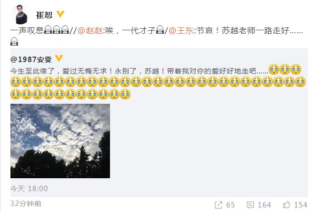
Task: Open the 164 comments count
Action: pyautogui.click(x=264, y=205)
